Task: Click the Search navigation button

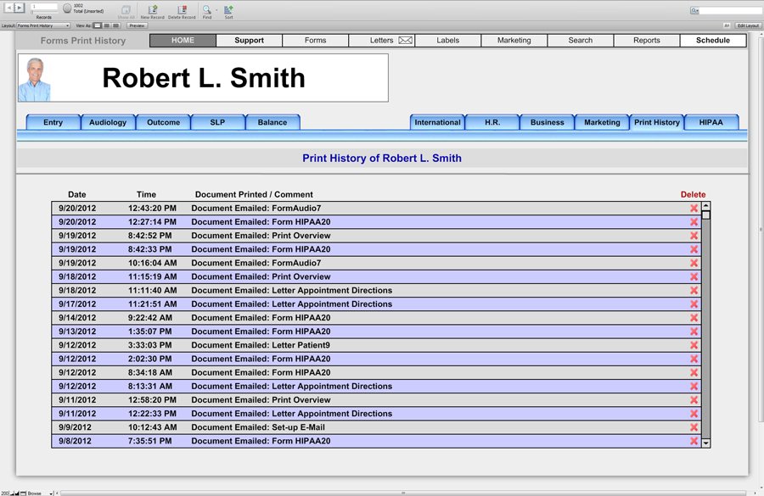Action: click(x=581, y=41)
